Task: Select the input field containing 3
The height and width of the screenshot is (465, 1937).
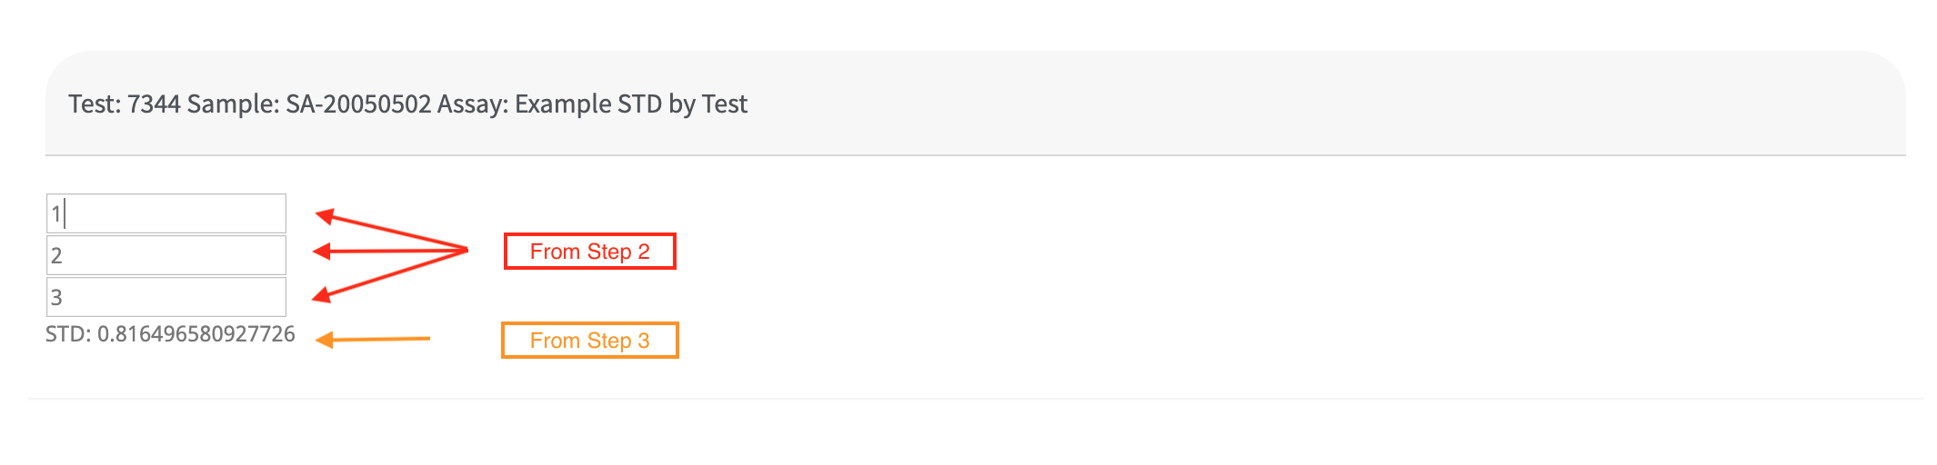Action: click(166, 297)
